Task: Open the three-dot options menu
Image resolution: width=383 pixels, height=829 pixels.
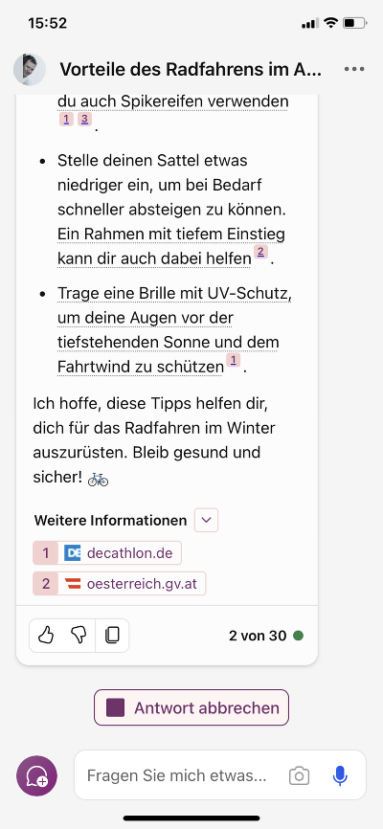Action: 354,69
